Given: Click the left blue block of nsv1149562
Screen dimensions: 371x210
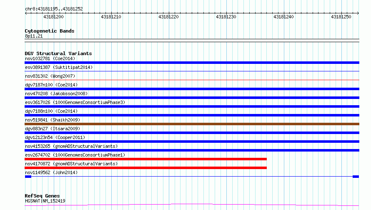Looking at the screenshot, I should click(28, 177).
